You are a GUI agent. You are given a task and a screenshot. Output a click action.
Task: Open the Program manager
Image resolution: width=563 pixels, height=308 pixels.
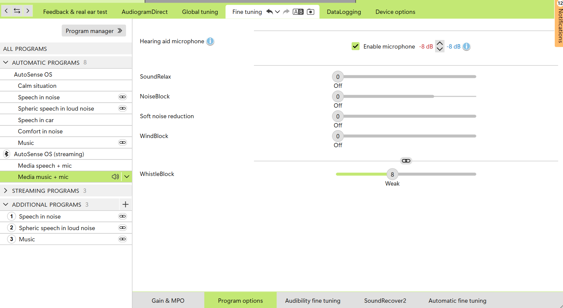94,31
